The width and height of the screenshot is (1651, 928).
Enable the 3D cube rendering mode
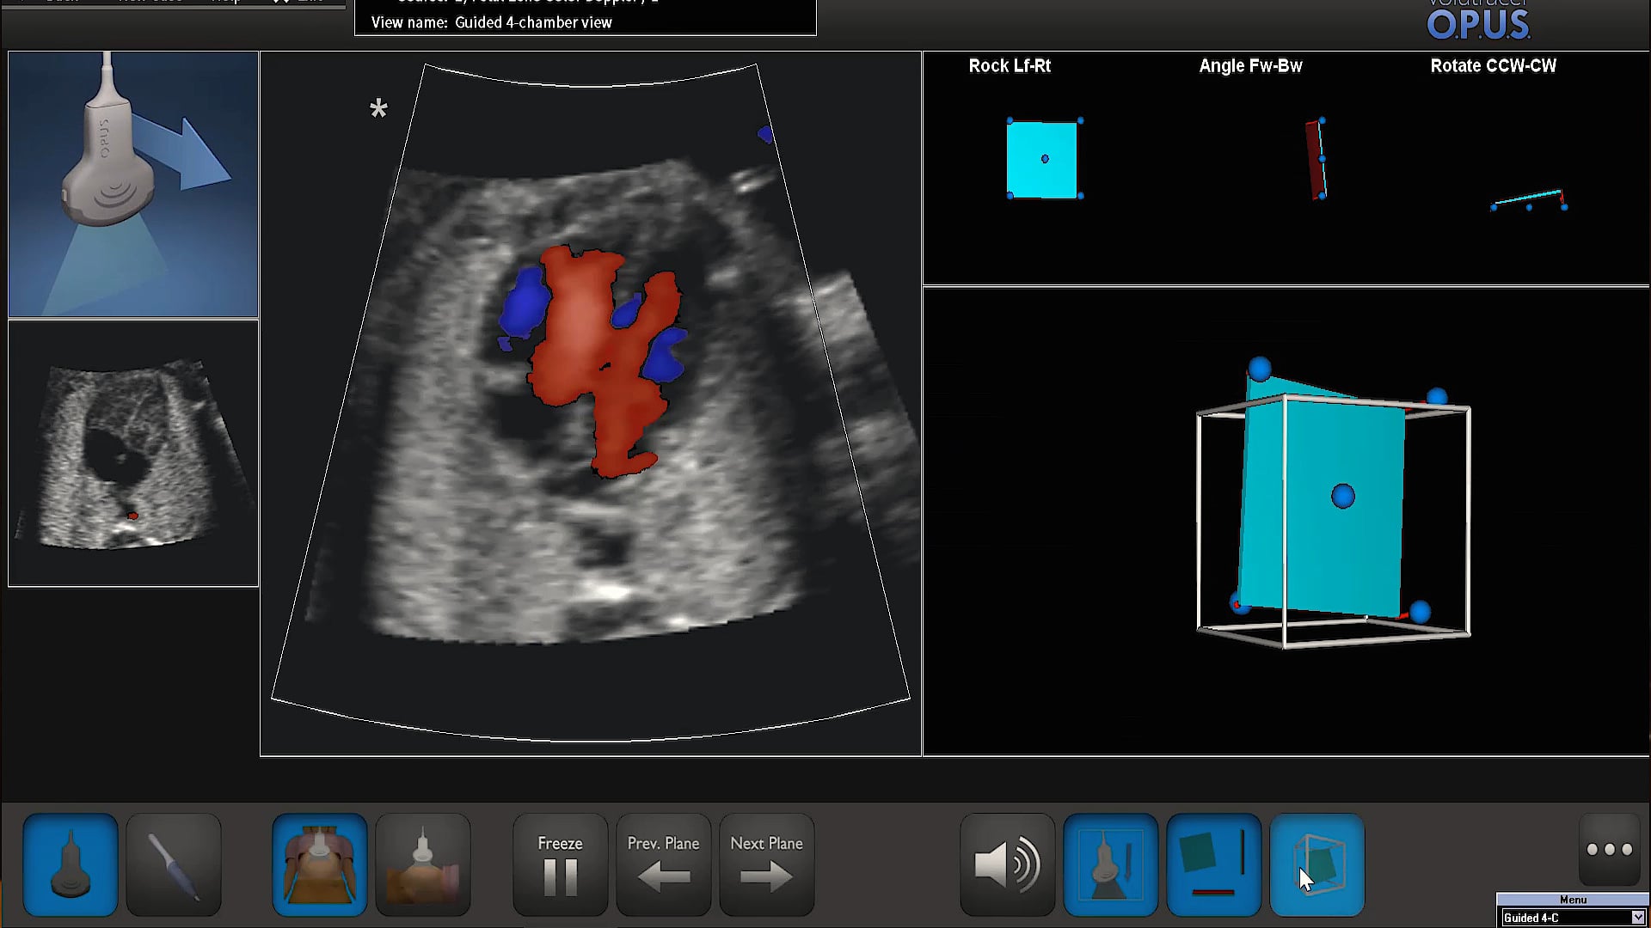pyautogui.click(x=1317, y=864)
